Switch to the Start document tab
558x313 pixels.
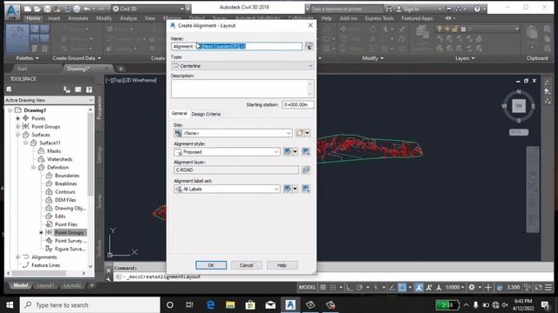click(22, 69)
